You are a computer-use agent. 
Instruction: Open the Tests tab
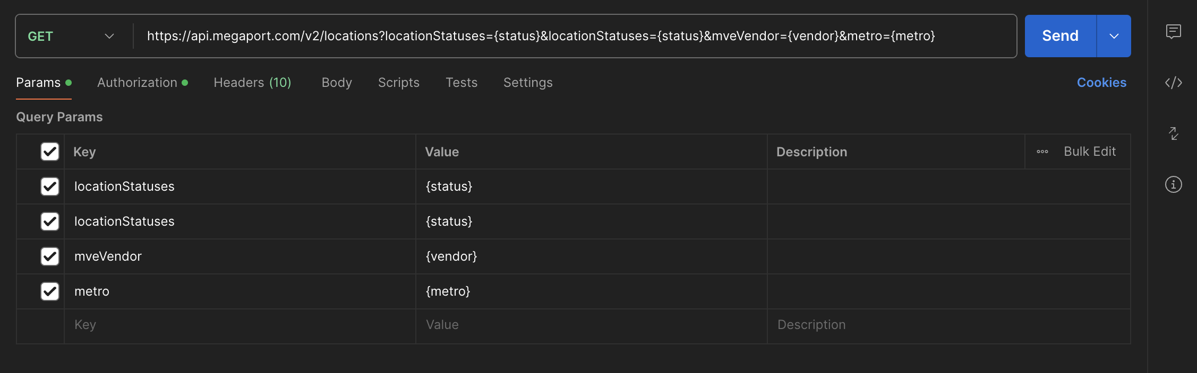(461, 83)
